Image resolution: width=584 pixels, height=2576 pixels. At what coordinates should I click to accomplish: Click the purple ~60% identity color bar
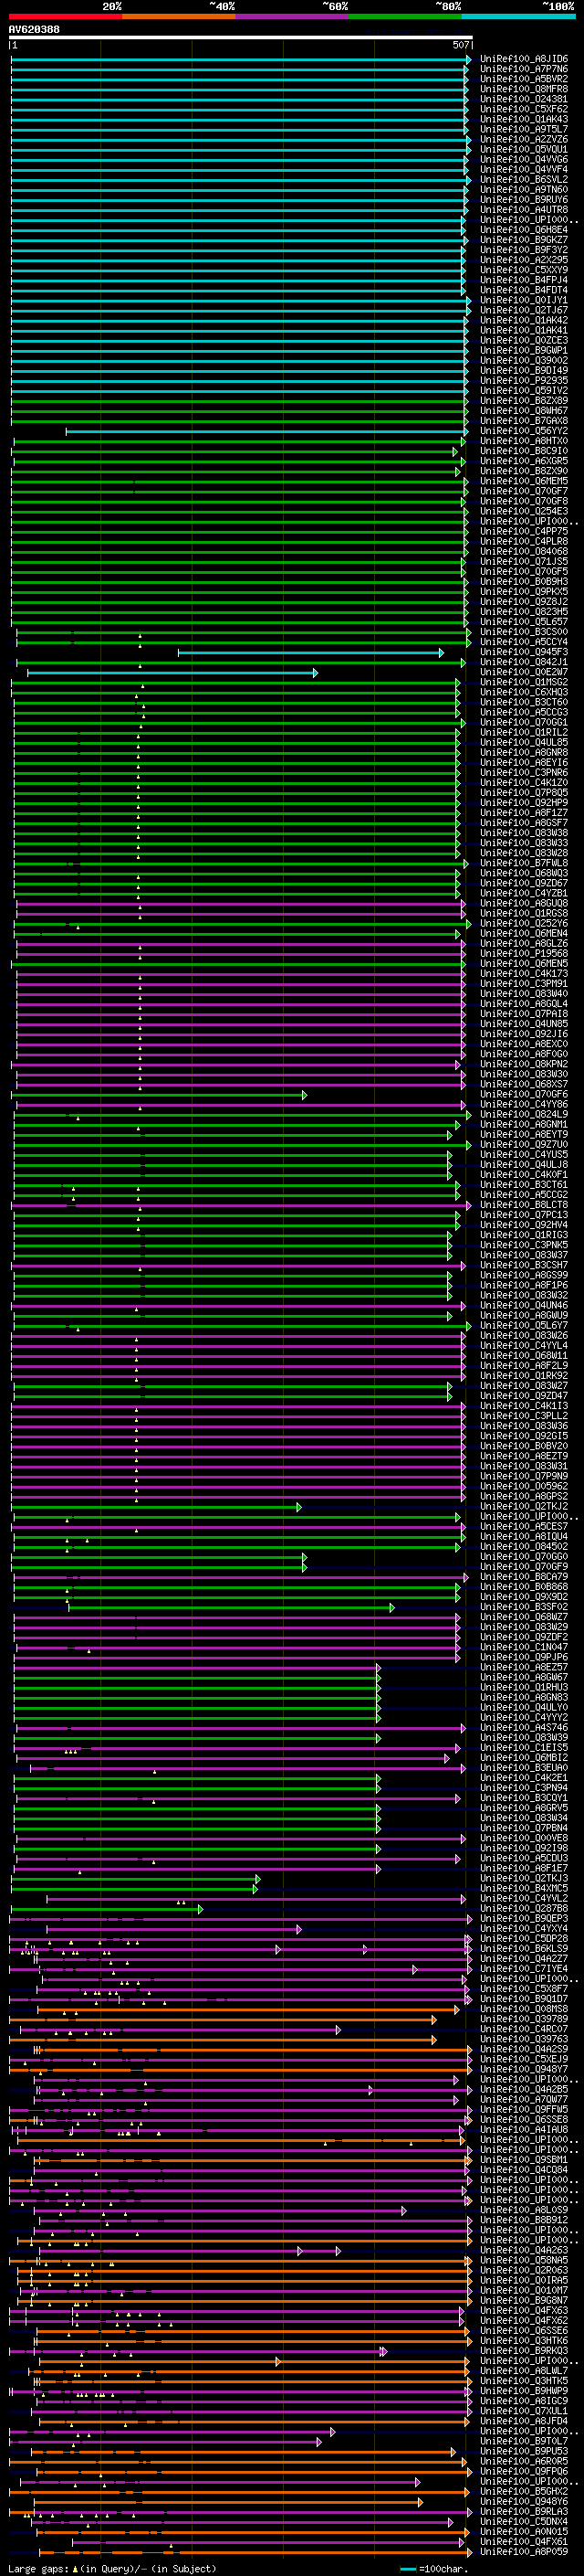click(293, 16)
